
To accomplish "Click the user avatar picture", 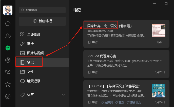I will tap(8, 10).
